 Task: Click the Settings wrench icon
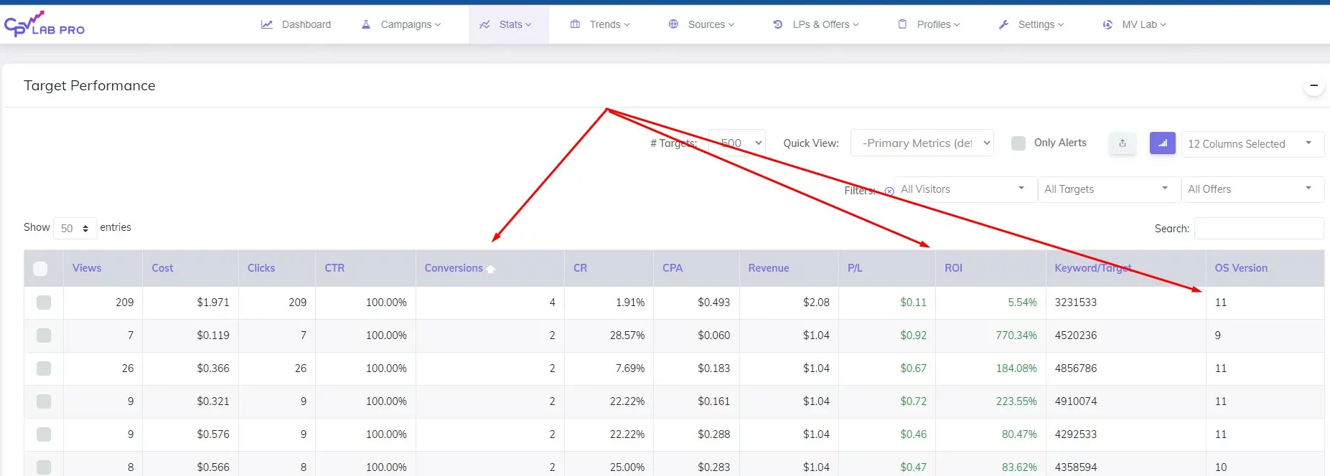pyautogui.click(x=1003, y=24)
